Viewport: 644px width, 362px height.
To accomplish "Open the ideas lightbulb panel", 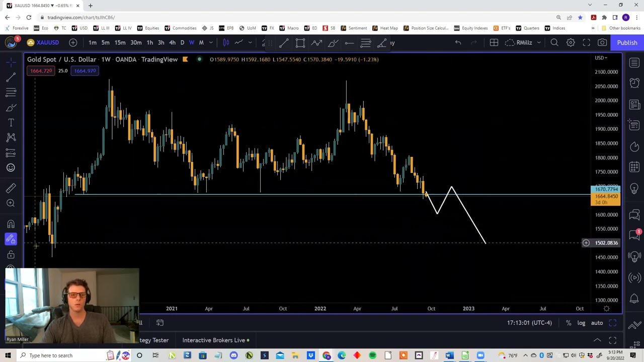I will pyautogui.click(x=634, y=188).
